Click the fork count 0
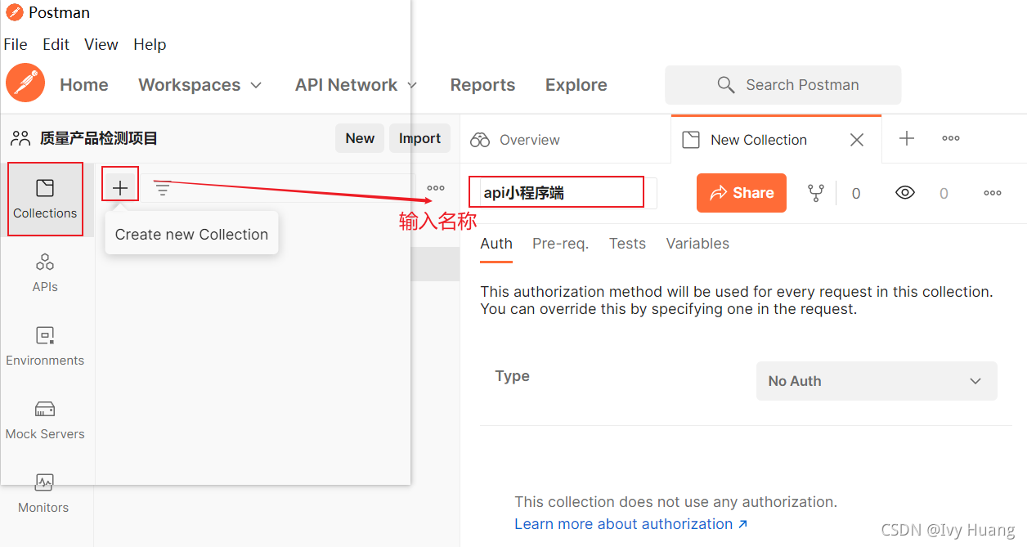 (x=856, y=194)
